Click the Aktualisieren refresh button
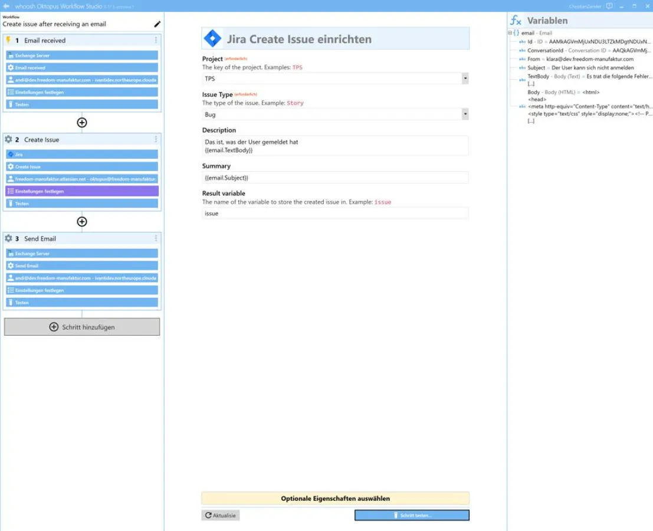Viewport: 653px width, 531px height. (x=221, y=516)
